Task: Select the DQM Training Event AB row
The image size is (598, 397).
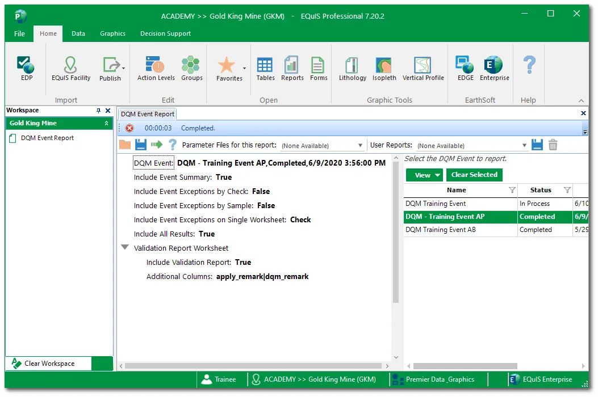Action: [496, 230]
